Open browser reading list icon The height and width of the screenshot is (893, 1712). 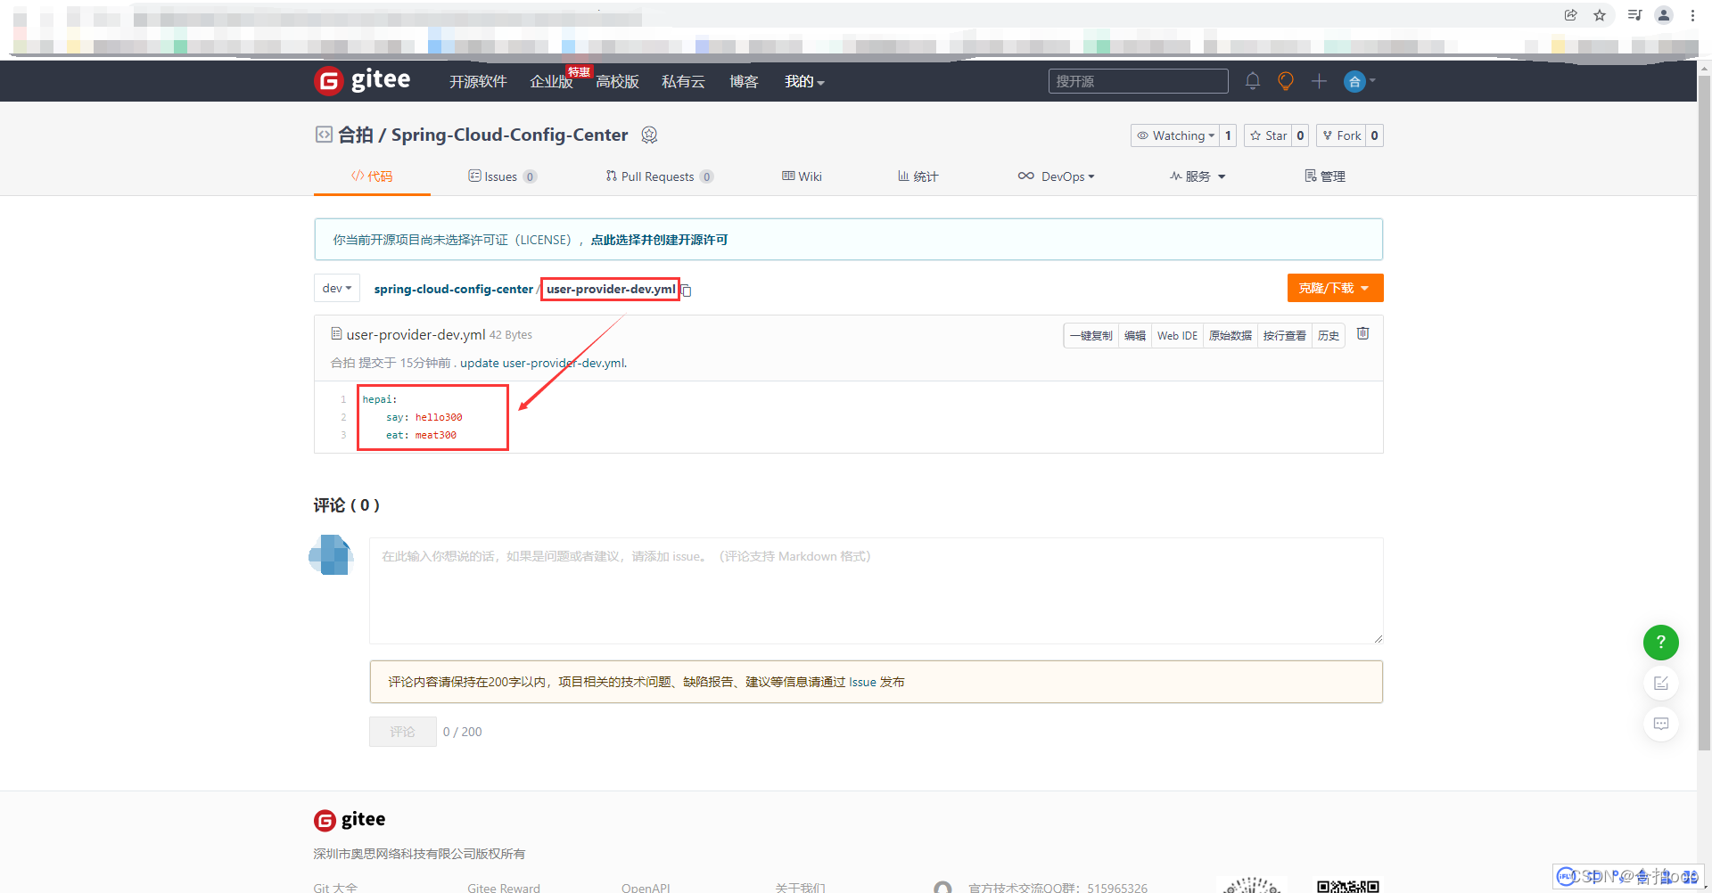coord(1634,15)
